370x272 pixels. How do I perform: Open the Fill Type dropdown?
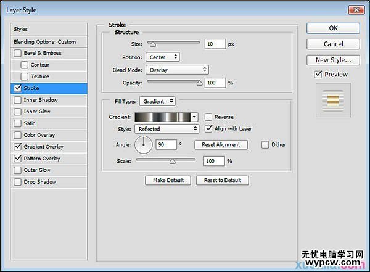click(157, 101)
